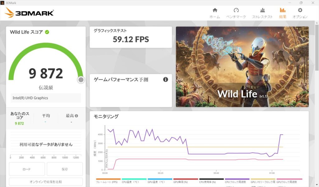
Task: Open the ストレステスト stress test section
Action: click(262, 13)
